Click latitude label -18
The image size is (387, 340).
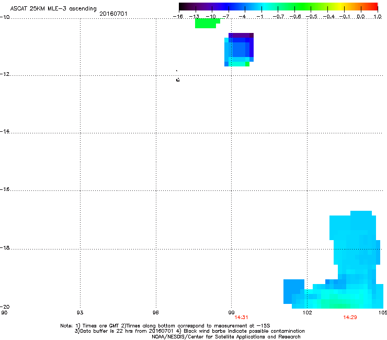coord(5,247)
